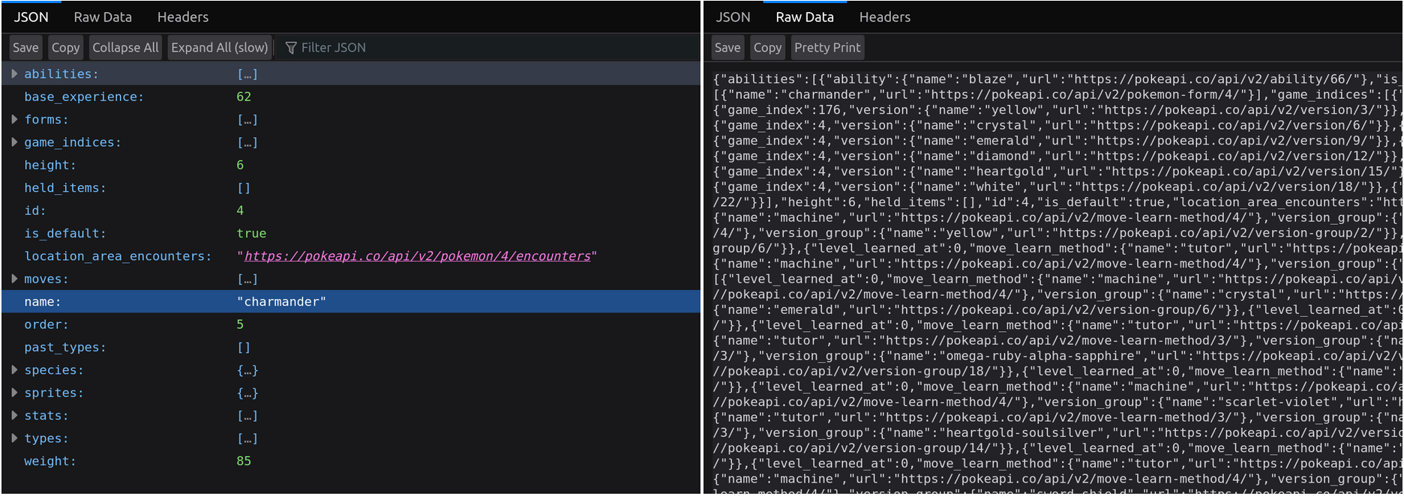
Task: Open the Headers tab in left panel
Action: 183,17
